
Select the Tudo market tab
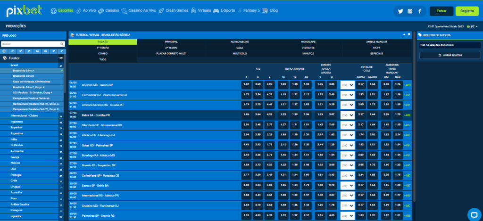point(102,59)
